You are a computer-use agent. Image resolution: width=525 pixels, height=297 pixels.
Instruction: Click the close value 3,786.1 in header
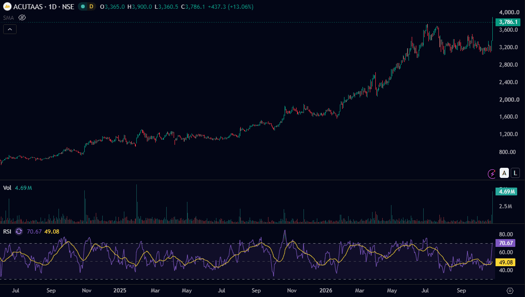[195, 7]
